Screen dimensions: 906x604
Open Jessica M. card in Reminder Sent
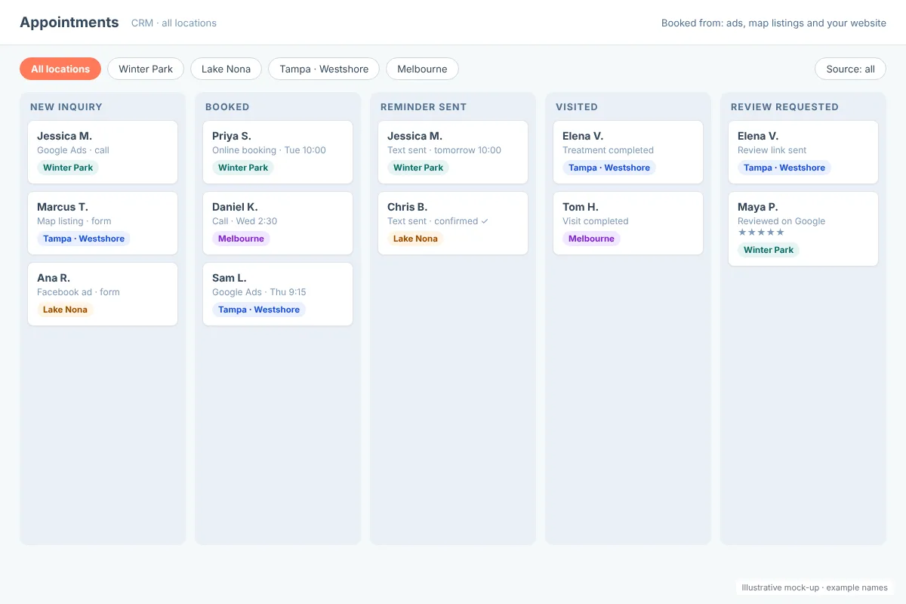pos(453,152)
